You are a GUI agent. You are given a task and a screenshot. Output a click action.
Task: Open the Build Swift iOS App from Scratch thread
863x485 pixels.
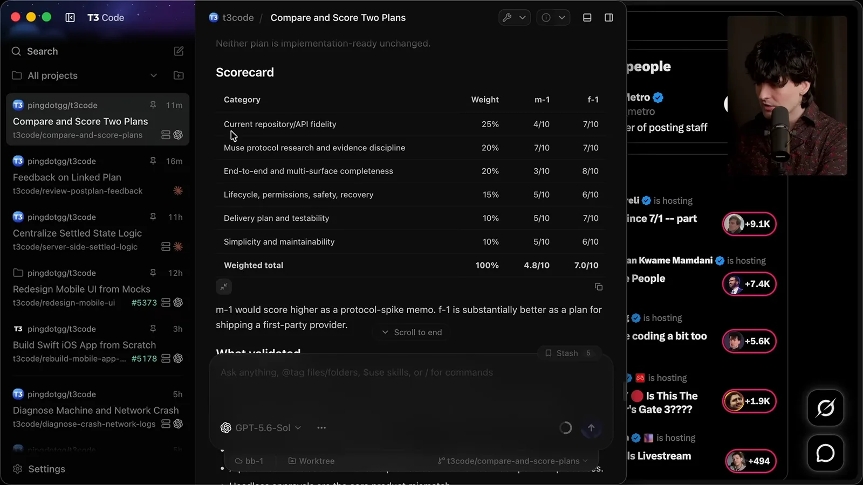98,344
